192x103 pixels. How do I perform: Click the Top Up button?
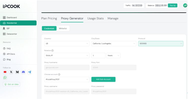coord(172,5)
